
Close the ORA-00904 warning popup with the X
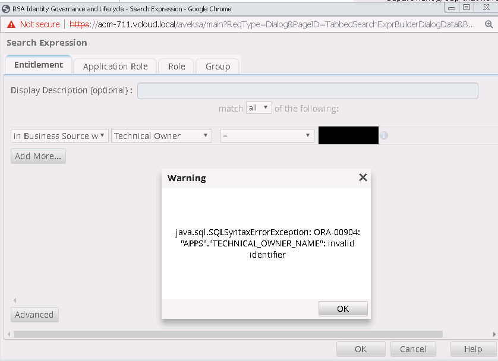coord(363,177)
